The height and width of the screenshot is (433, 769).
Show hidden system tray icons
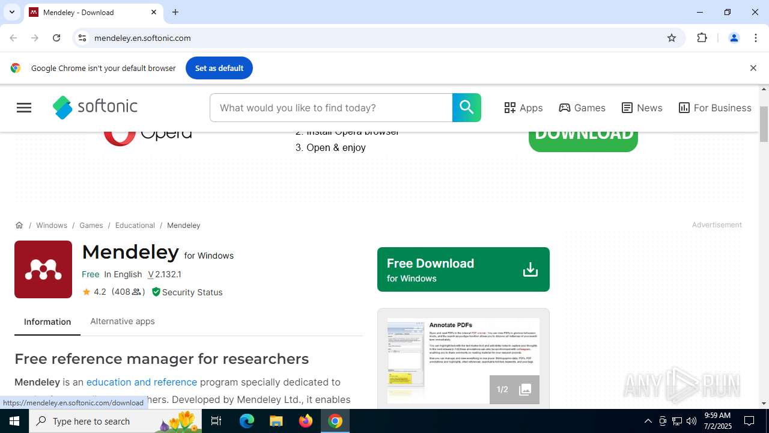click(648, 421)
